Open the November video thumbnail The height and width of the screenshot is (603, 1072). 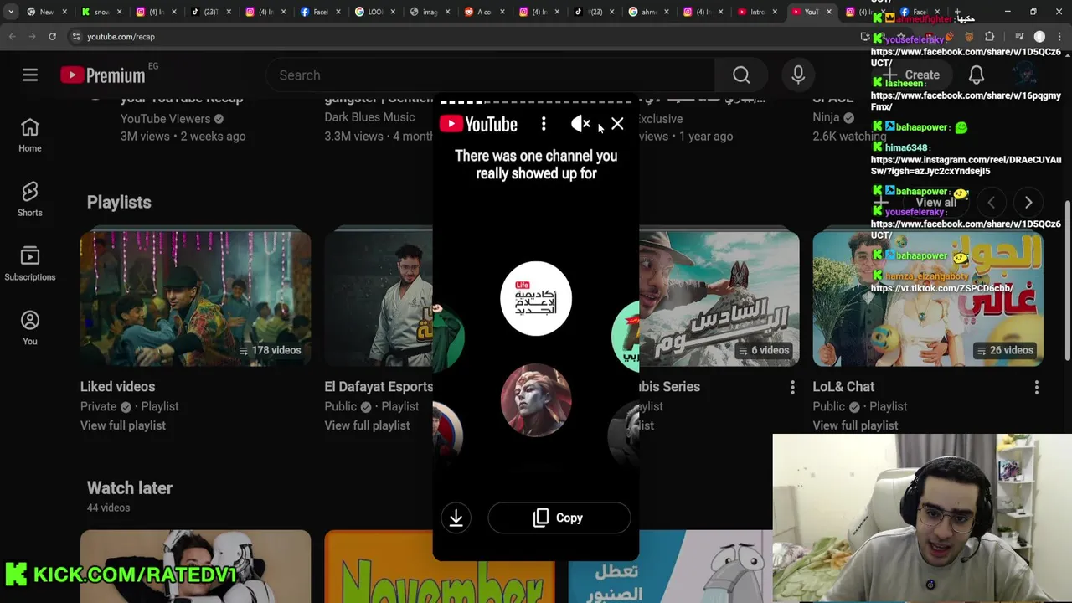click(440, 566)
